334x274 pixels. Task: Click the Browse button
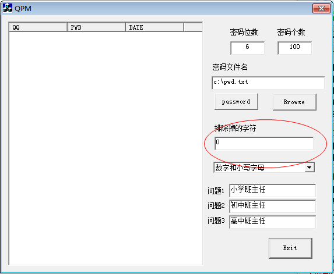pos(294,102)
